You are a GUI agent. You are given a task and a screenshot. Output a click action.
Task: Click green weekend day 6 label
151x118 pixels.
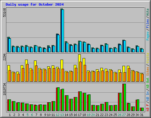32,115
